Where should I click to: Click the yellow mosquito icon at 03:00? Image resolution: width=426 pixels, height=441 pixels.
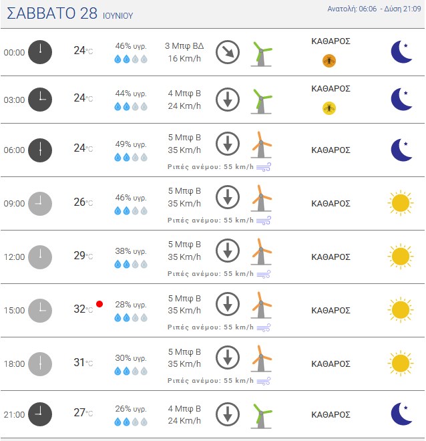tap(329, 108)
